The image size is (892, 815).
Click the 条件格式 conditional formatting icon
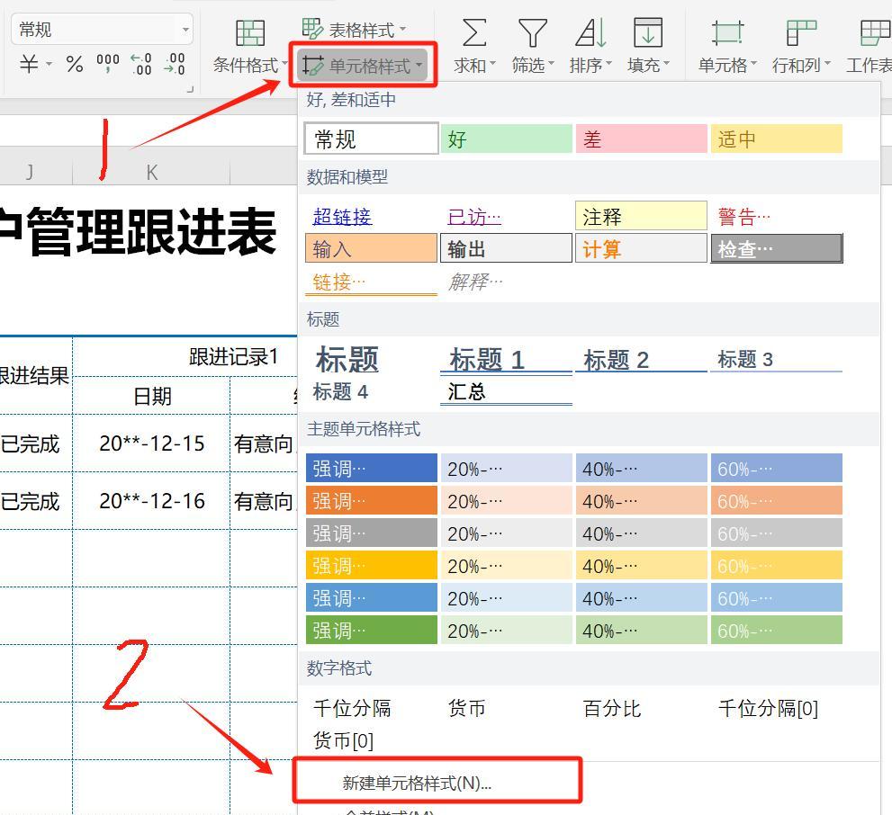[x=250, y=32]
